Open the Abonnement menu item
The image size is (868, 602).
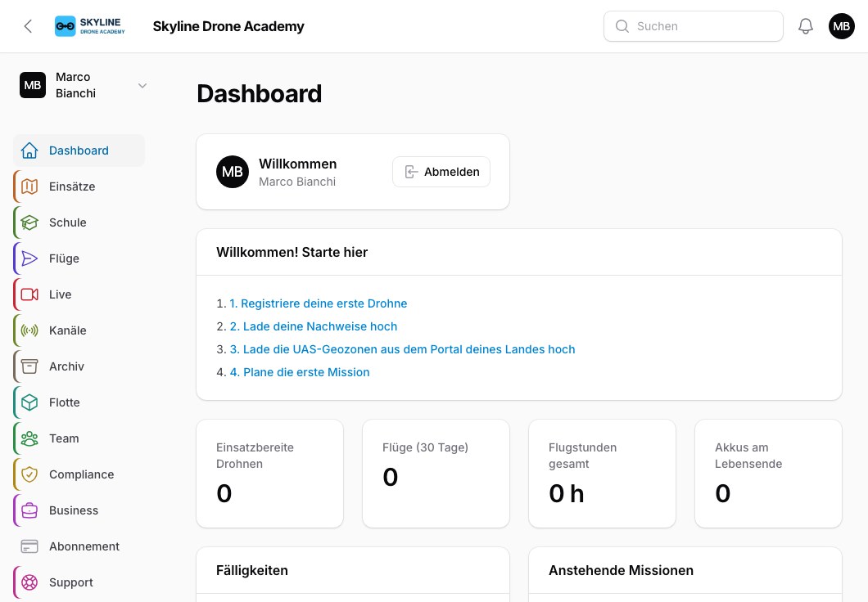[x=79, y=546]
